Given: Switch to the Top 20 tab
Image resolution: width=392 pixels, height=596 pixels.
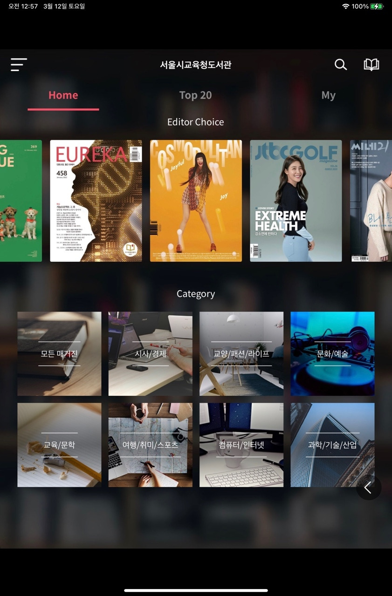Looking at the screenshot, I should coord(196,95).
